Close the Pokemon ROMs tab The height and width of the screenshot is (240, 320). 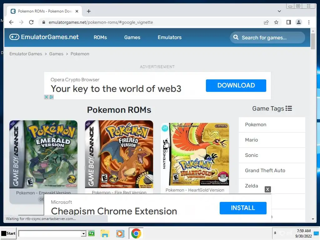[77, 11]
